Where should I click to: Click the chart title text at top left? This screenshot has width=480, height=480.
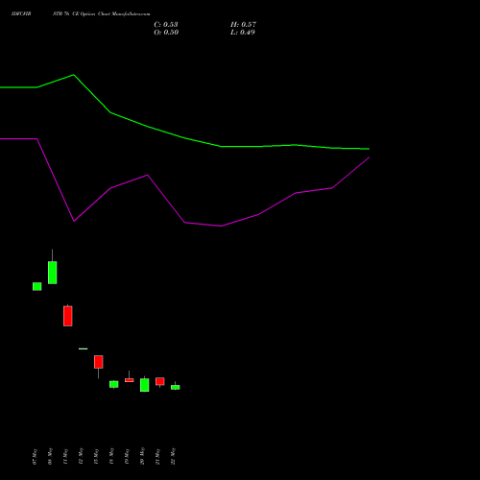click(x=81, y=14)
